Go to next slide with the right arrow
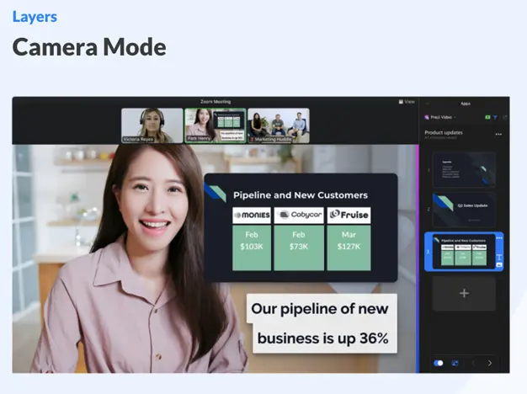 (490, 363)
